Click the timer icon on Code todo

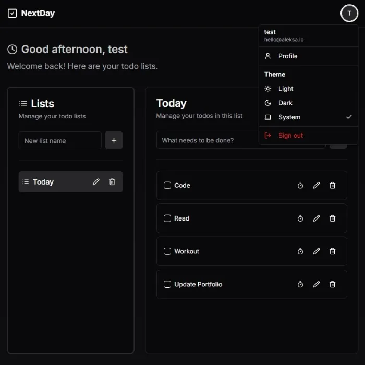click(300, 186)
